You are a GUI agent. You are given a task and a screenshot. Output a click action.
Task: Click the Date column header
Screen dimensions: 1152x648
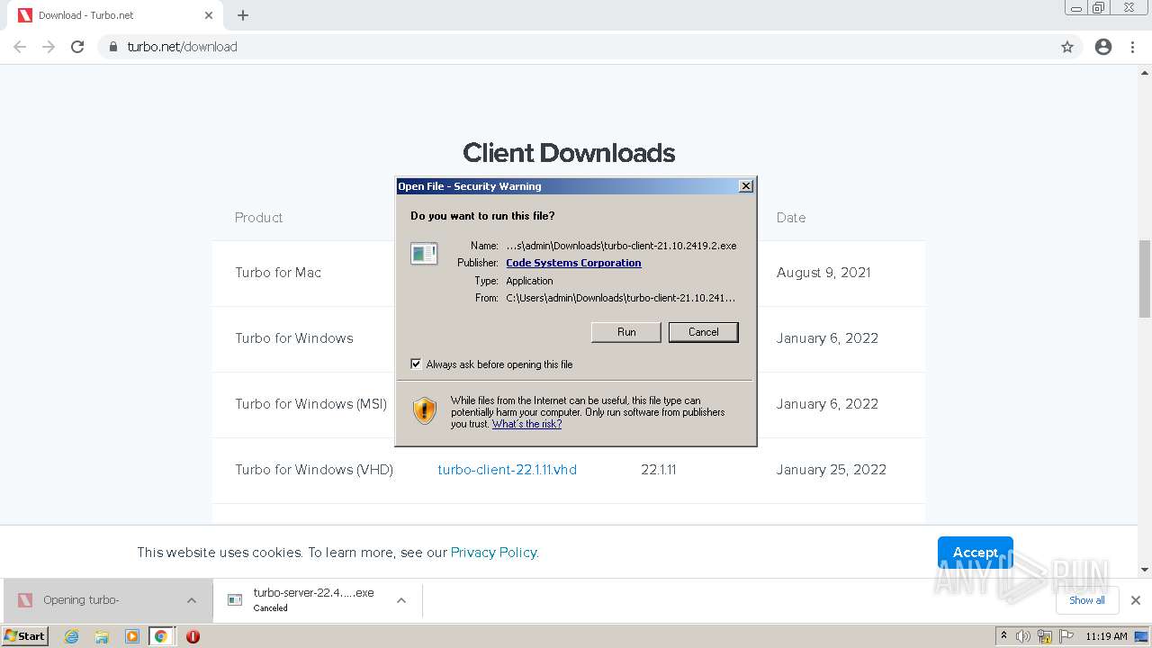tap(791, 218)
